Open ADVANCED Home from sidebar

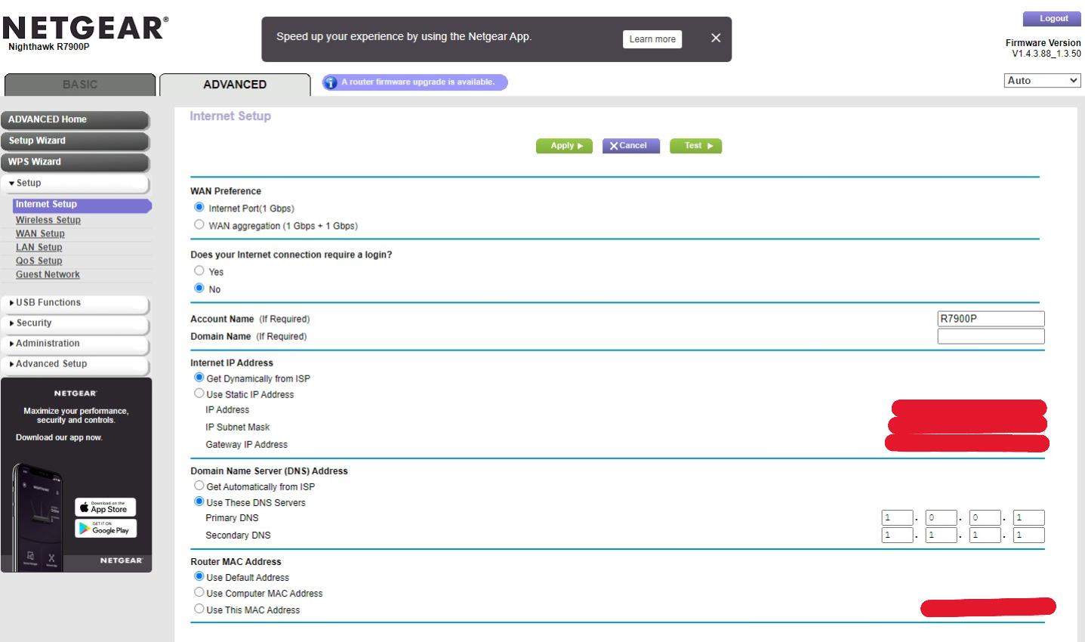[x=74, y=120]
